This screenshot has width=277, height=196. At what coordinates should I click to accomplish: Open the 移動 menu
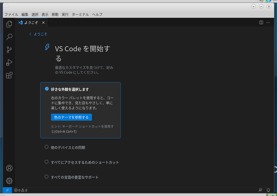[55, 15]
